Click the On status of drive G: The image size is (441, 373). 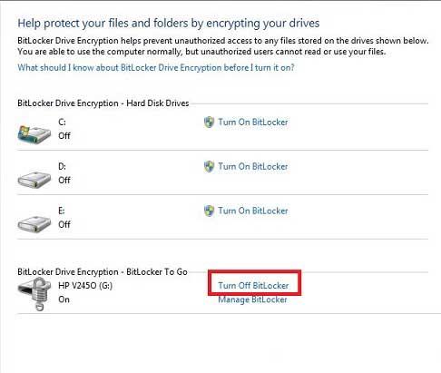click(64, 299)
